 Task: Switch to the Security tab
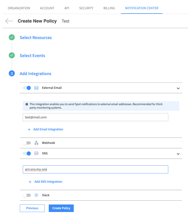86,8
